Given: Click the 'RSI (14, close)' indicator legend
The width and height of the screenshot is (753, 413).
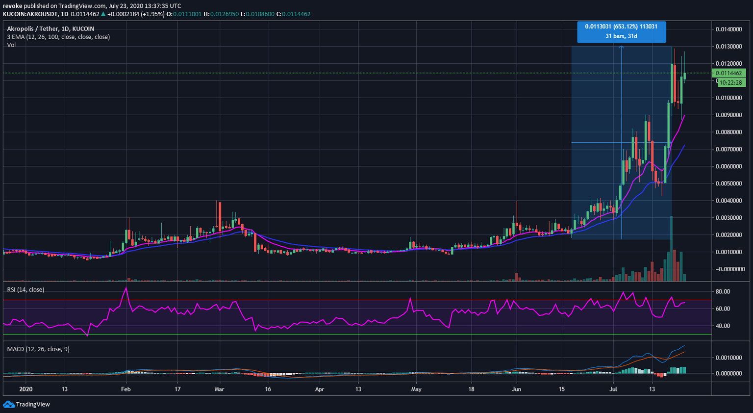Looking at the screenshot, I should tap(25, 290).
